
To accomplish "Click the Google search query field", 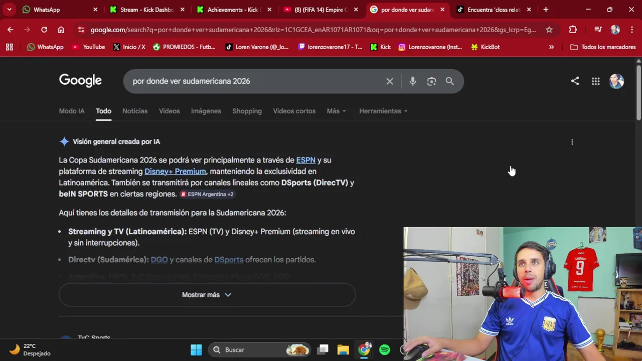I will pos(256,81).
